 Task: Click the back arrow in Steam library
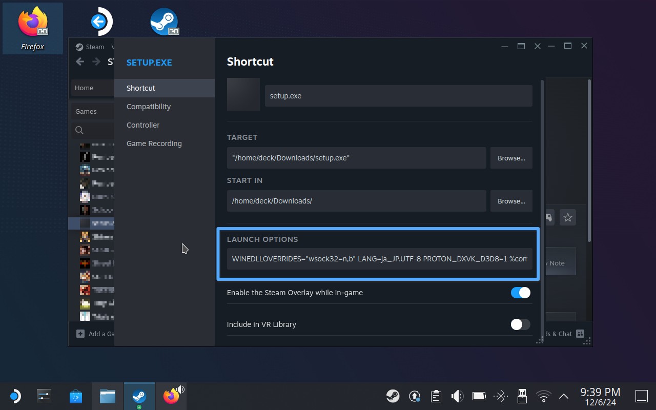(80, 62)
